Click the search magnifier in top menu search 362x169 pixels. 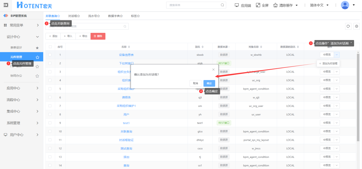[222, 5]
